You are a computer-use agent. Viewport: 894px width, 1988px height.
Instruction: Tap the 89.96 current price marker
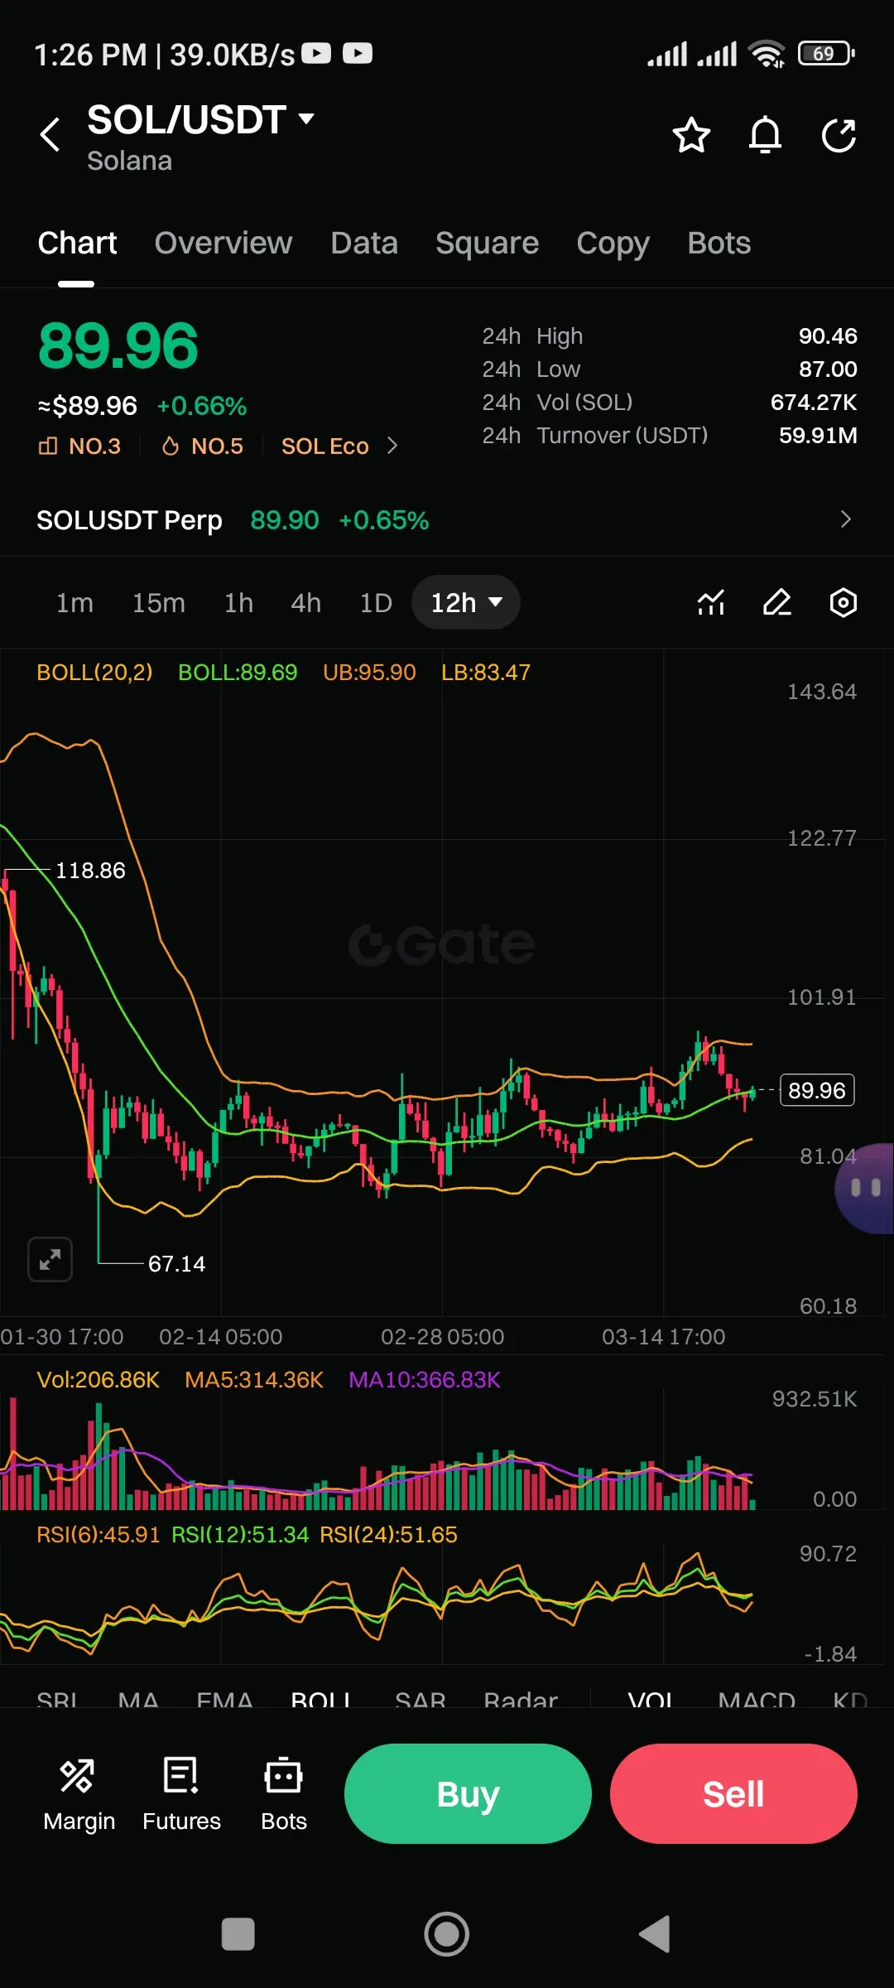(817, 1090)
